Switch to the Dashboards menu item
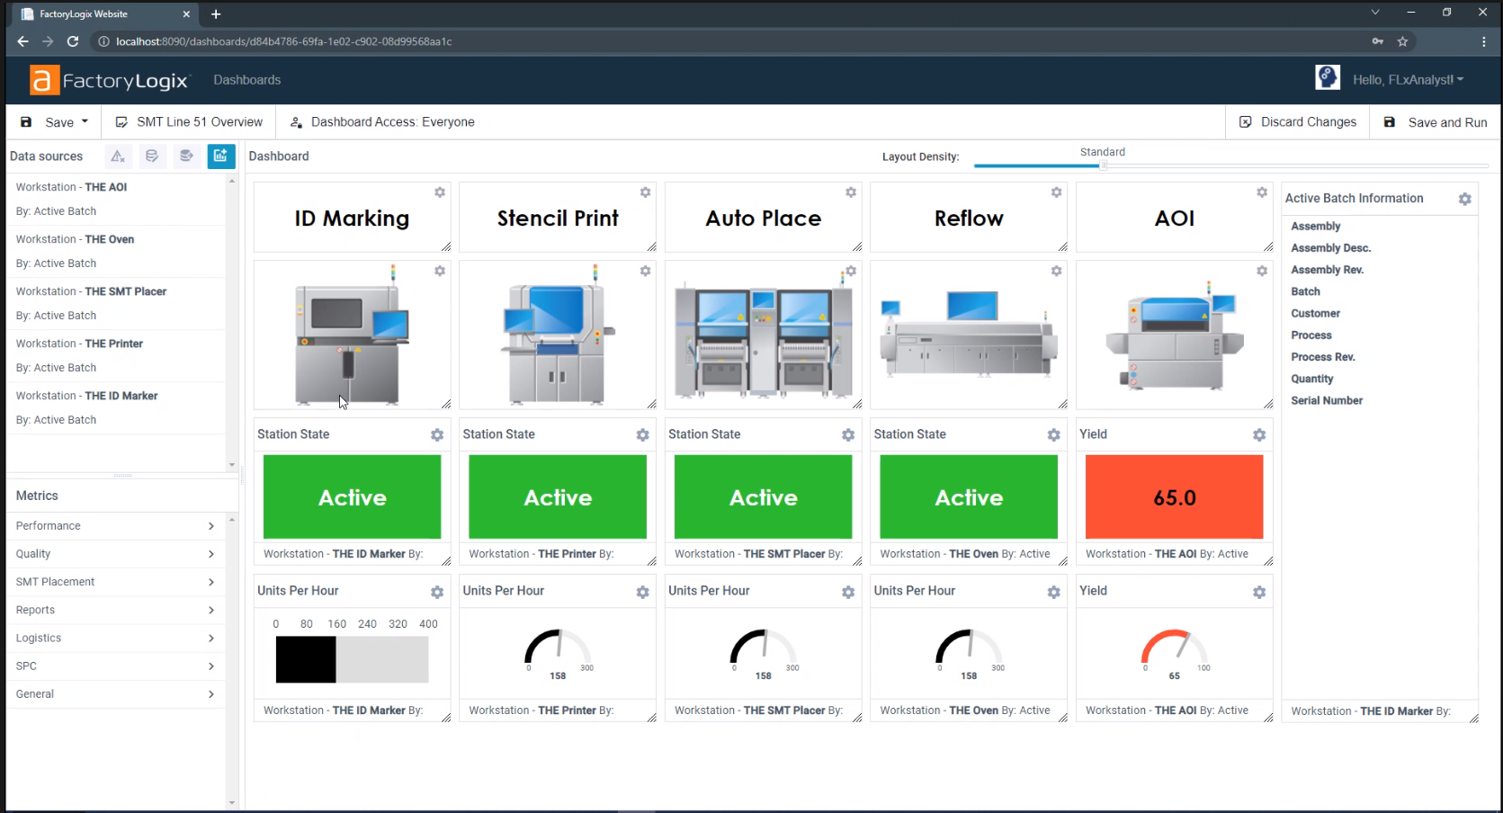Viewport: 1503px width, 813px height. 246,80
